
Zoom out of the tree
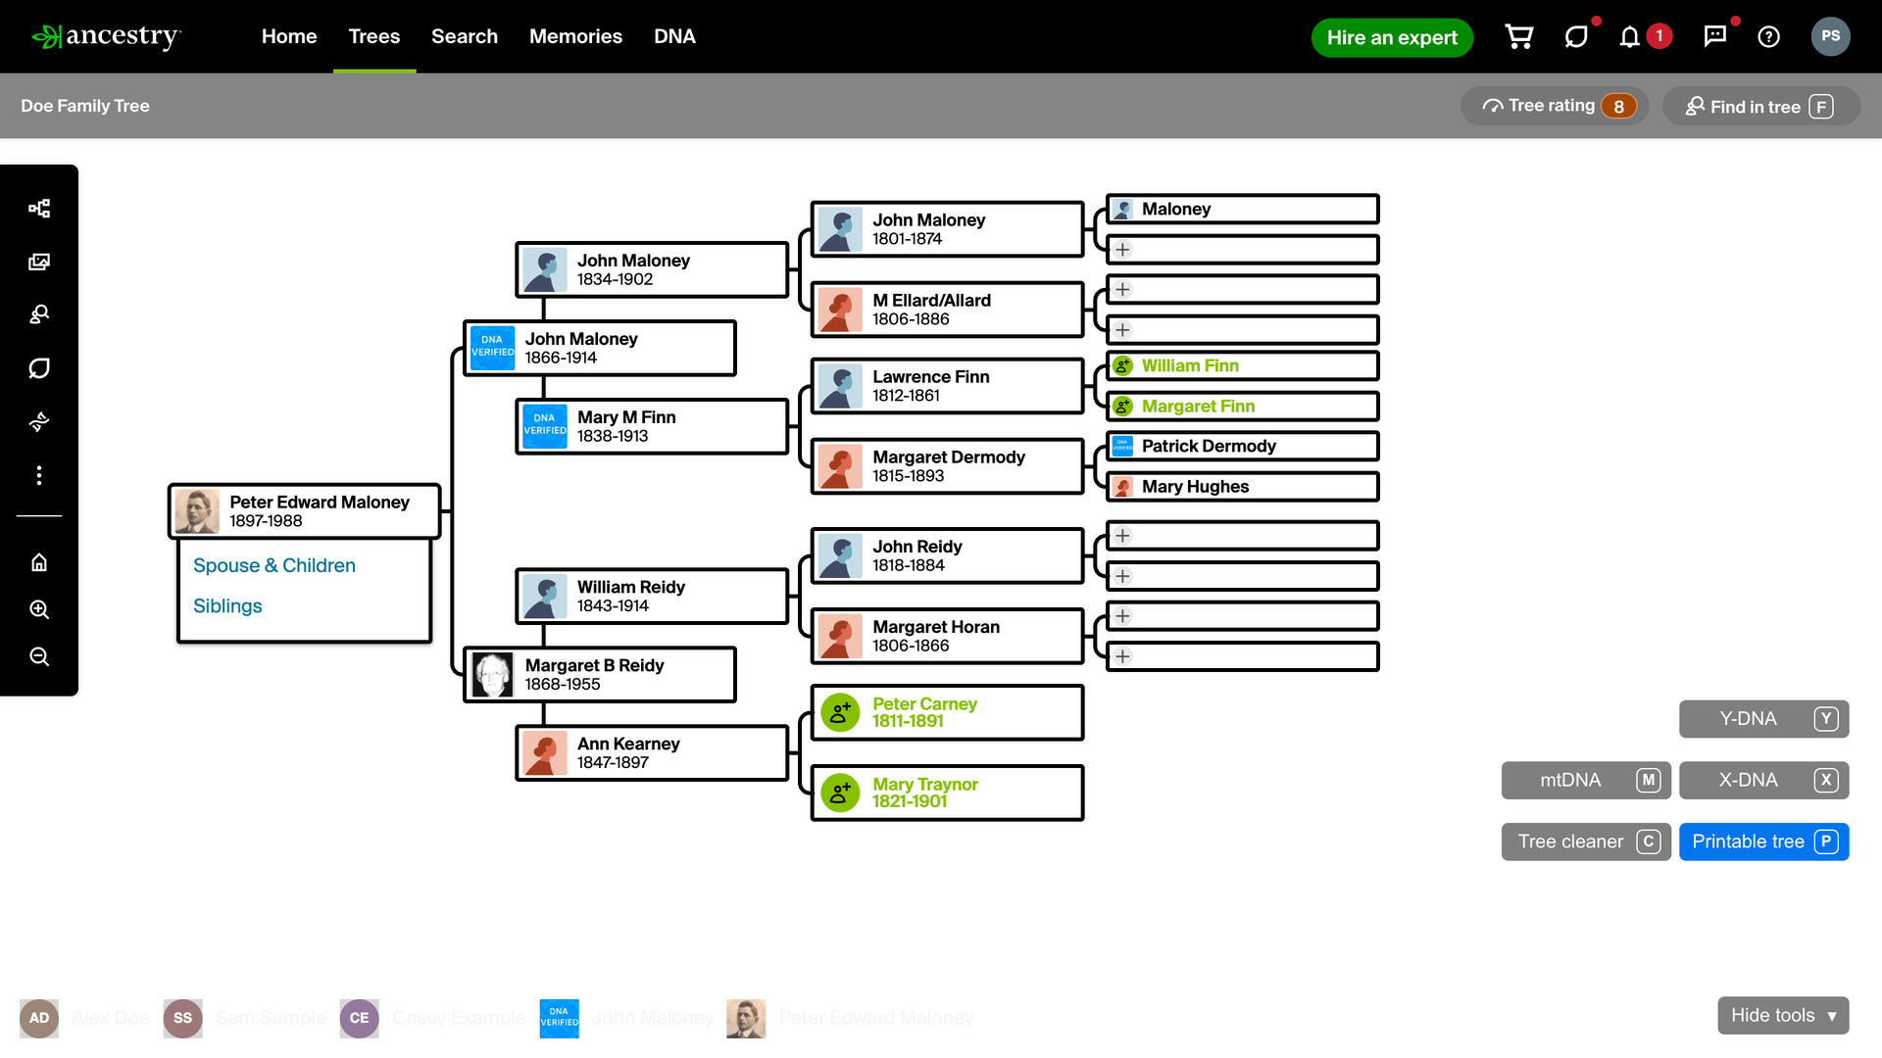(39, 656)
